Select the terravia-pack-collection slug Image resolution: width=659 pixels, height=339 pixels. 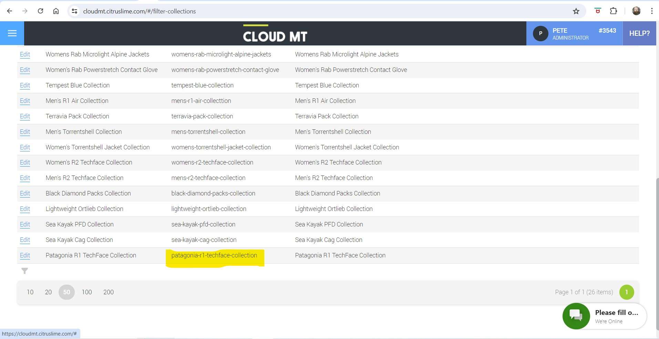[202, 116]
